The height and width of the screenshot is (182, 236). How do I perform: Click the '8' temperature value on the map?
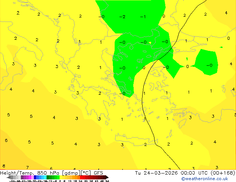[x=4, y=166]
